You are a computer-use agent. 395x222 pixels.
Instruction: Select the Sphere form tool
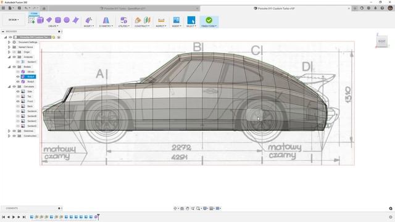pyautogui.click(x=67, y=20)
